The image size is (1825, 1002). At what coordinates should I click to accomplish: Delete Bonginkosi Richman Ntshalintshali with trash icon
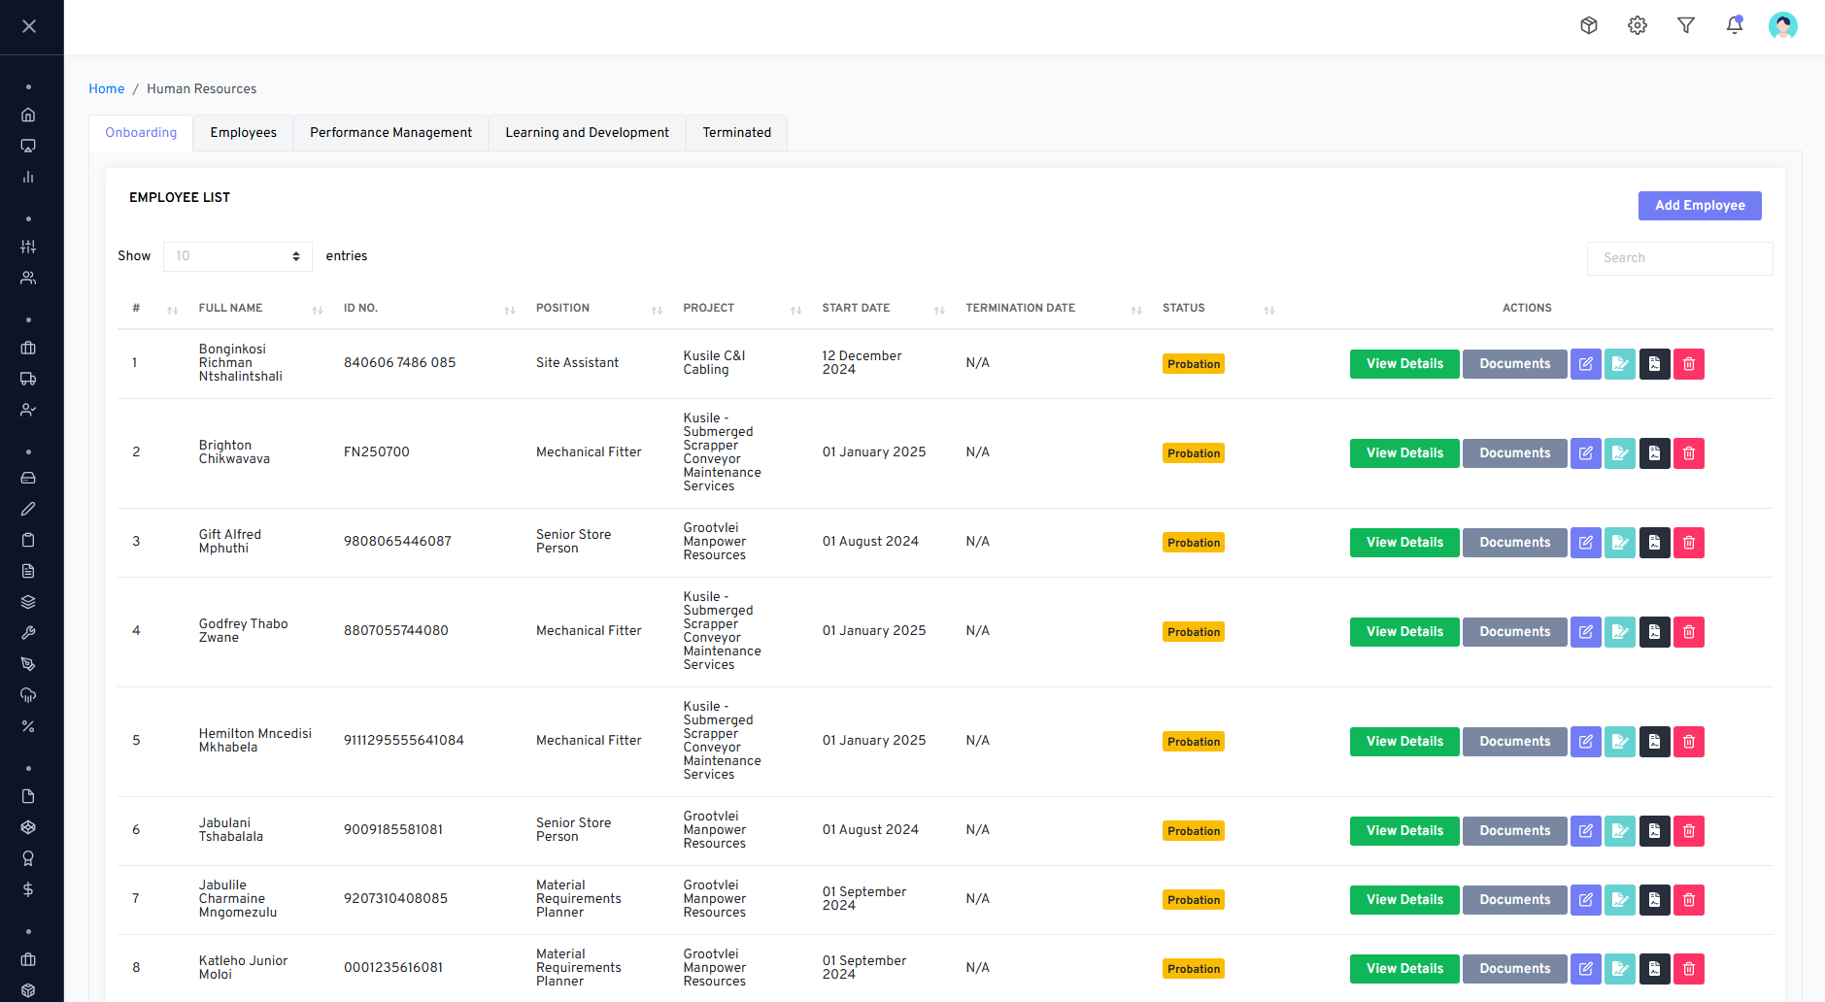coord(1689,364)
